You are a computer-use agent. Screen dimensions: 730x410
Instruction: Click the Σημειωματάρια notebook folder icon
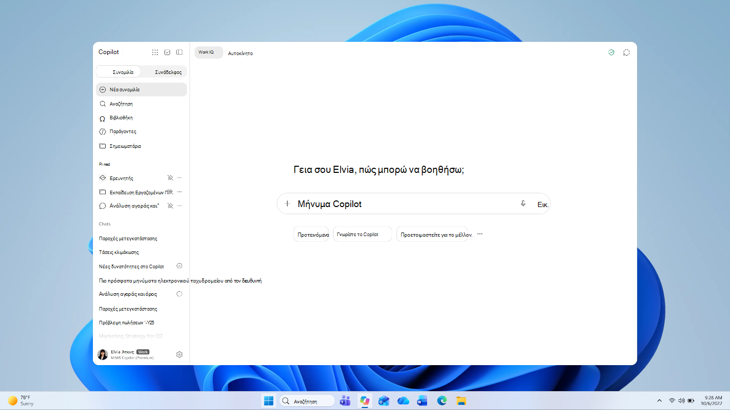[103, 146]
